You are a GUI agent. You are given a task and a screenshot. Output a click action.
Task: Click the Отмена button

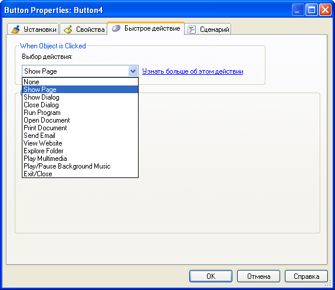pos(258,276)
